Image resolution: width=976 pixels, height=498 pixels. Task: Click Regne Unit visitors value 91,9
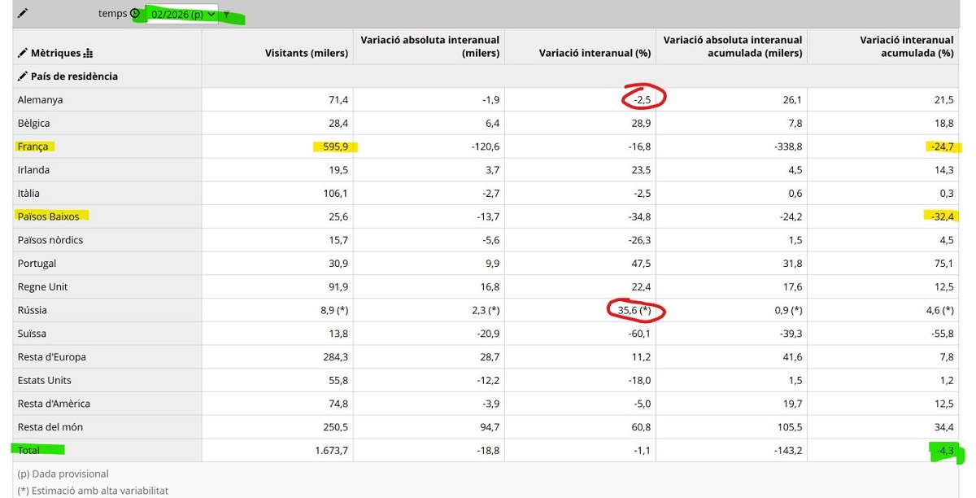(338, 286)
